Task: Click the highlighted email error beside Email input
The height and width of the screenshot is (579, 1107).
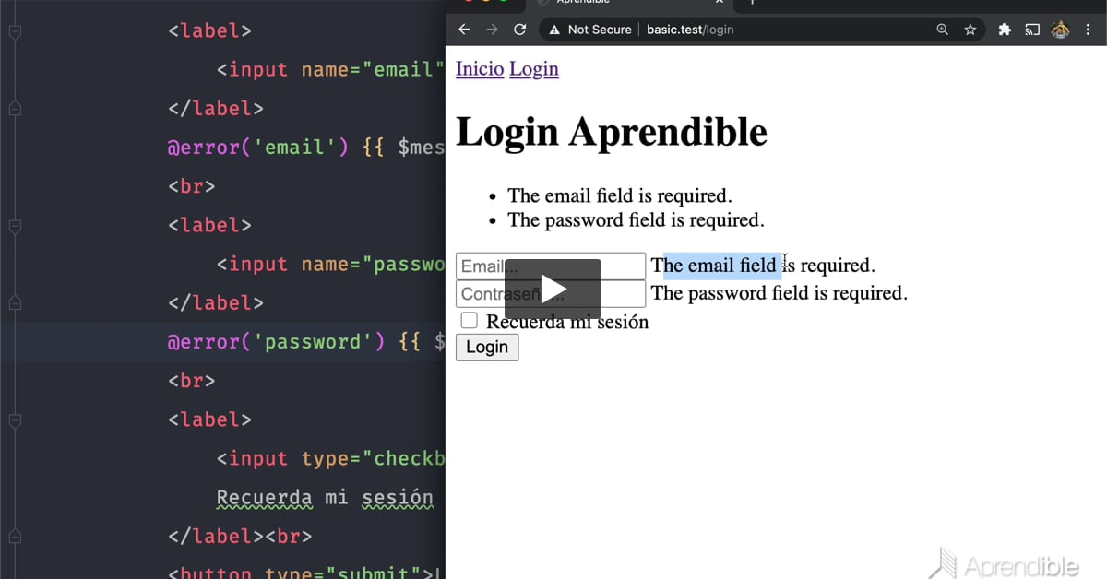Action: point(763,266)
